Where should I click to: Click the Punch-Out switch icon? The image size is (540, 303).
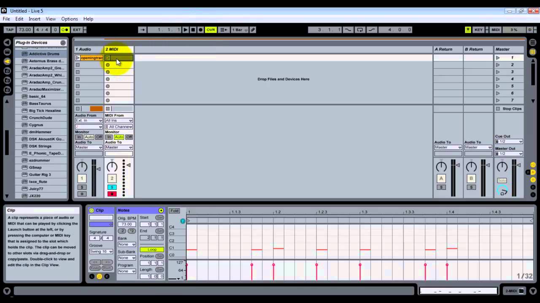[372, 30]
